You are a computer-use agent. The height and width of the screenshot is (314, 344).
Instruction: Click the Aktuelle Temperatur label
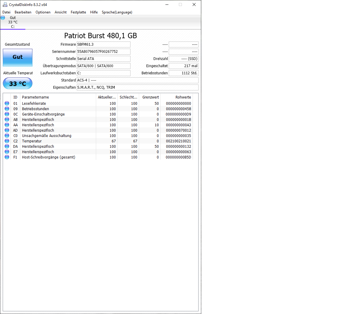[x=18, y=73]
